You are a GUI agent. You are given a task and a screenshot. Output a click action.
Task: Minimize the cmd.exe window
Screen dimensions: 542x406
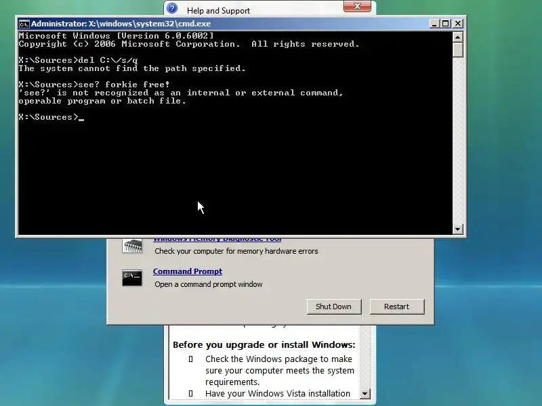tap(434, 24)
